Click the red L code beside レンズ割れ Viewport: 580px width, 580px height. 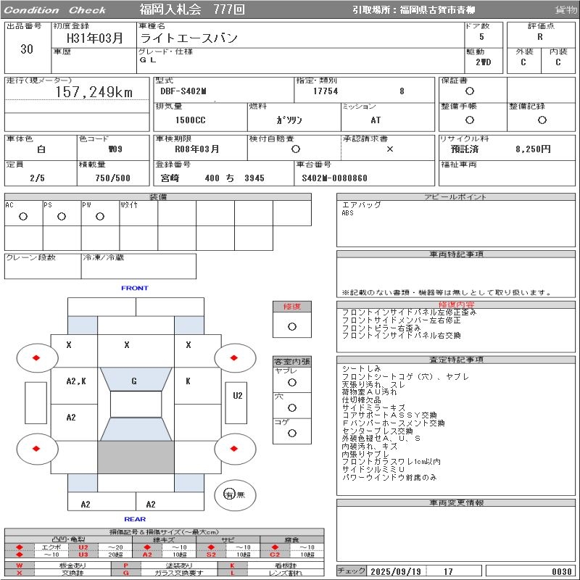tap(232, 573)
